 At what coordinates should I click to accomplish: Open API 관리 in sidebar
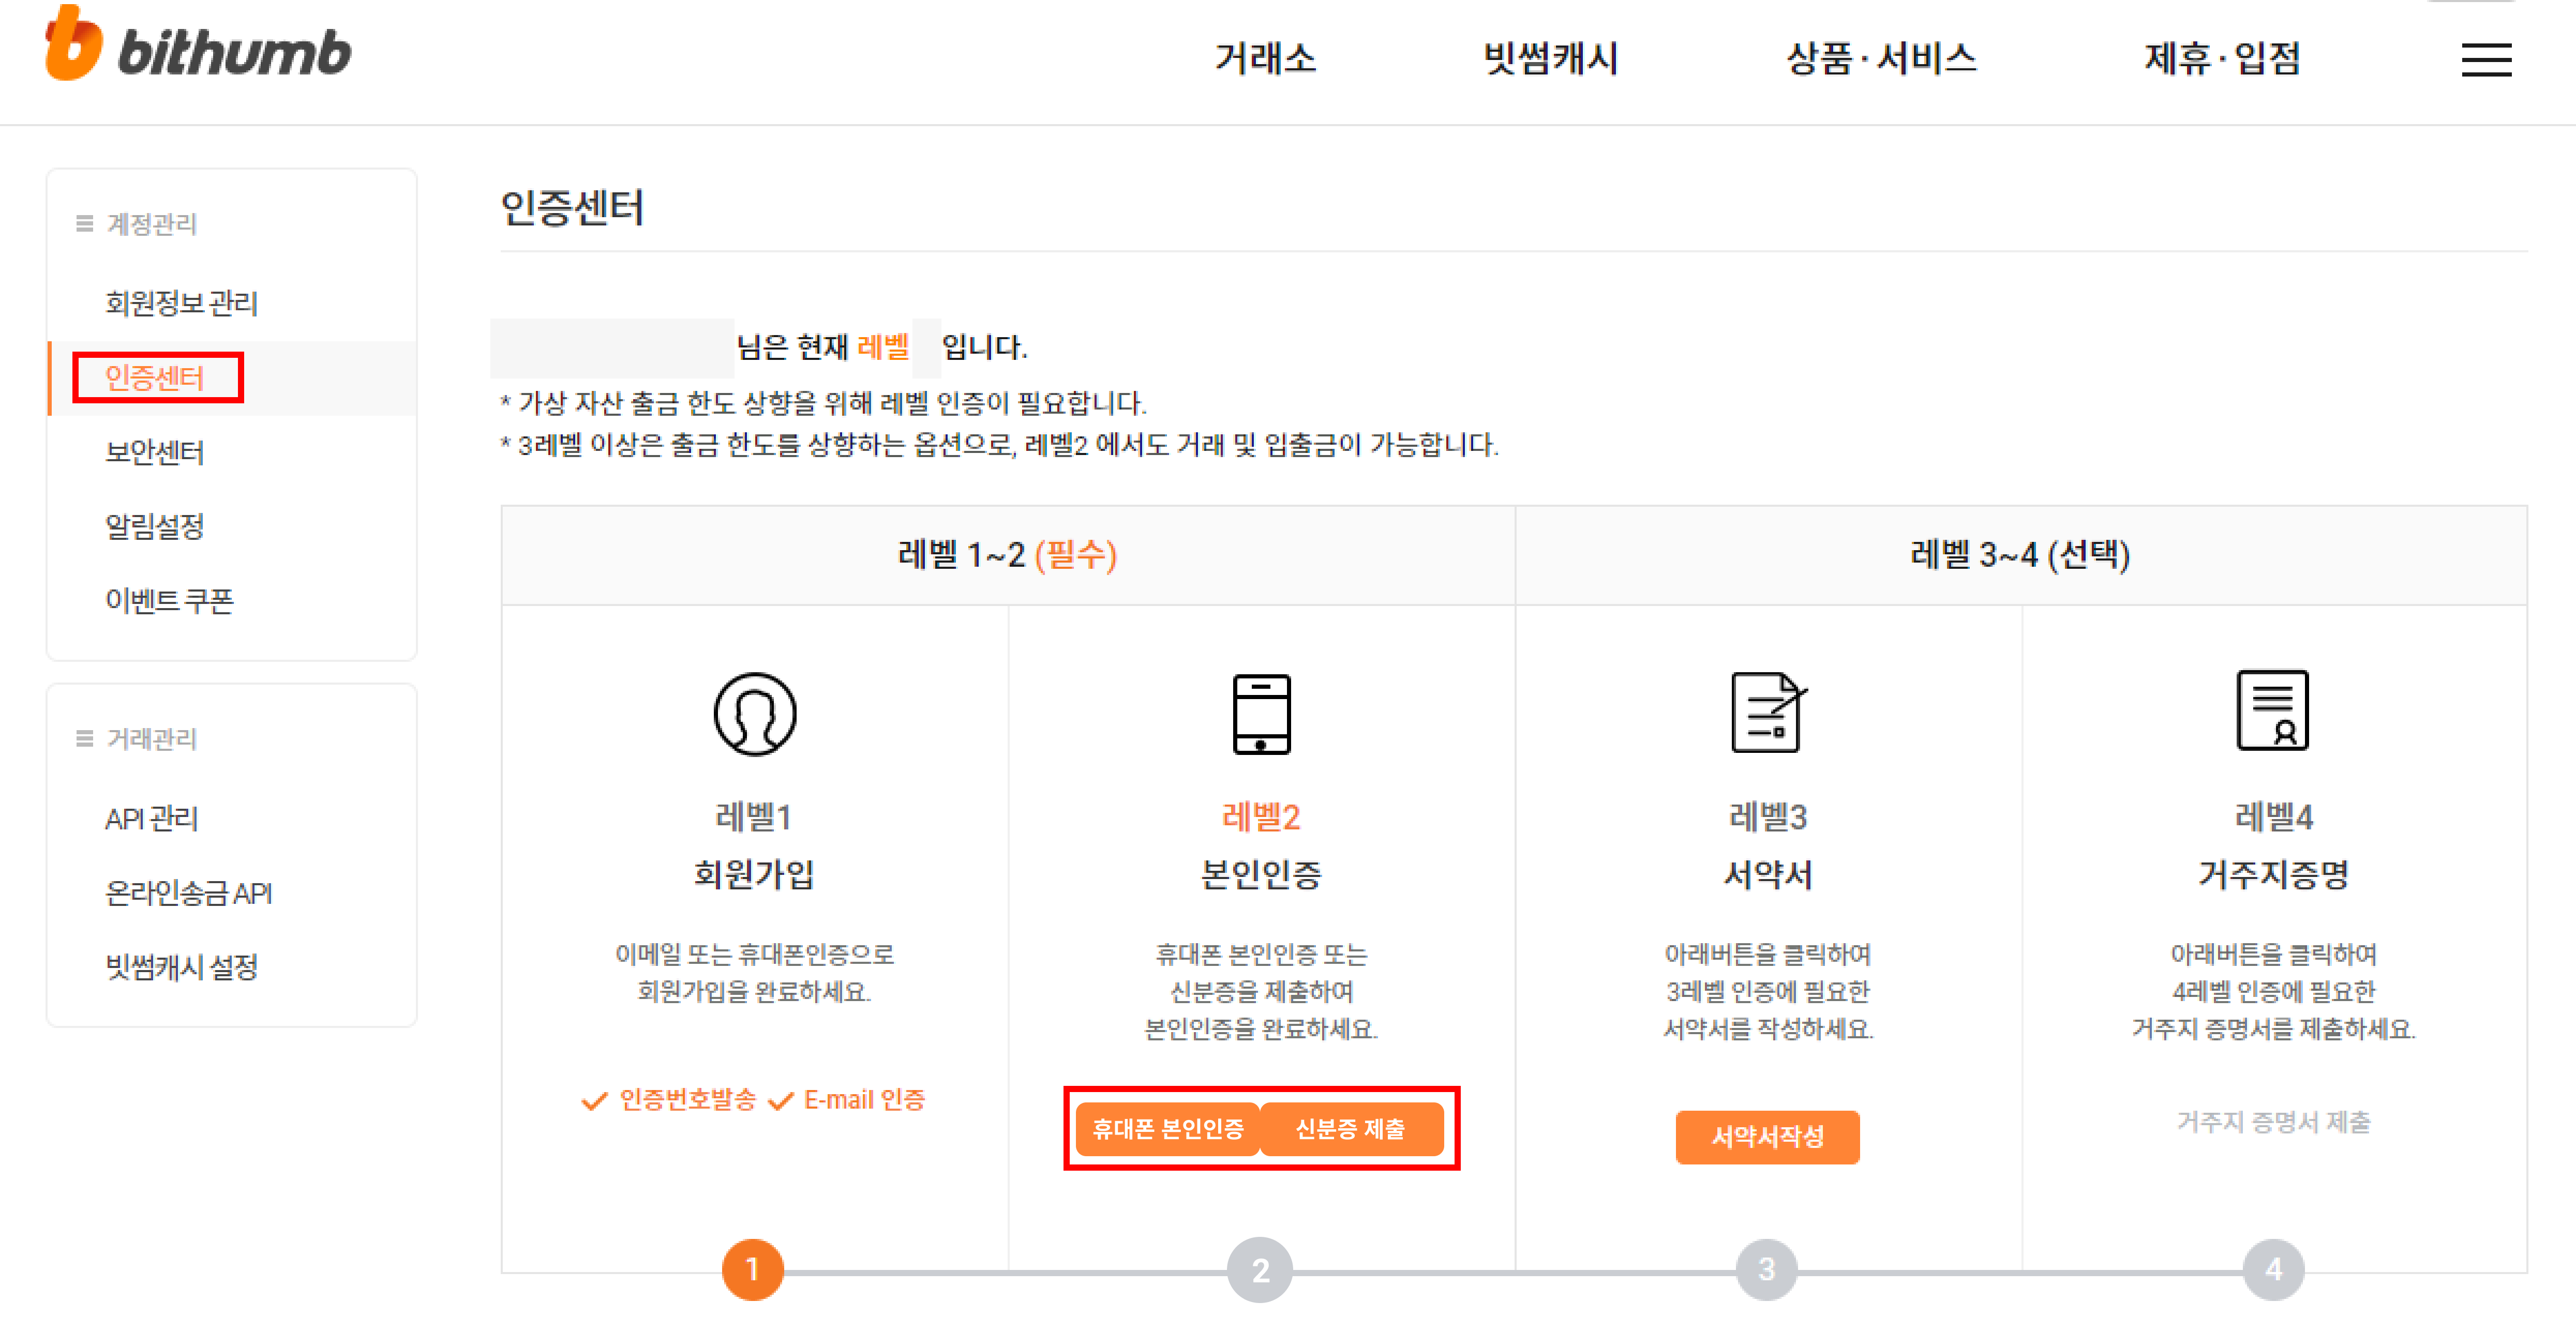click(152, 818)
